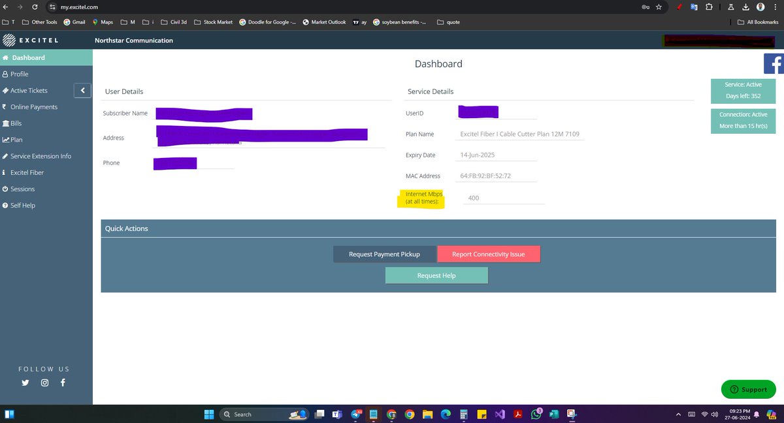This screenshot has height=423, width=784.
Task: Open Excitel Instagram link under Follow Us
Action: coord(44,383)
